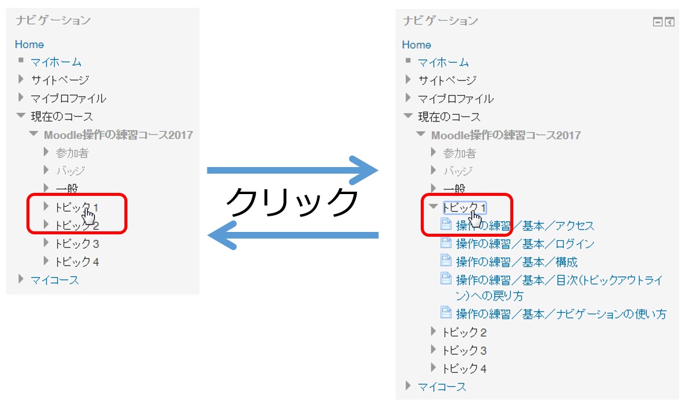The image size is (687, 408).
Task: Expand サイトページ arrow in left panel
Action: tap(20, 79)
